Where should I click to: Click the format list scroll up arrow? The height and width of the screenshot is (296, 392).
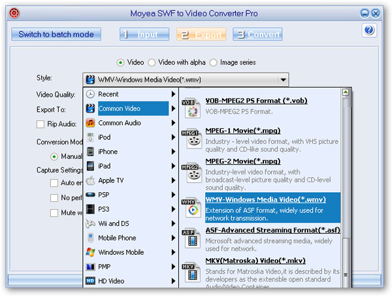point(346,93)
